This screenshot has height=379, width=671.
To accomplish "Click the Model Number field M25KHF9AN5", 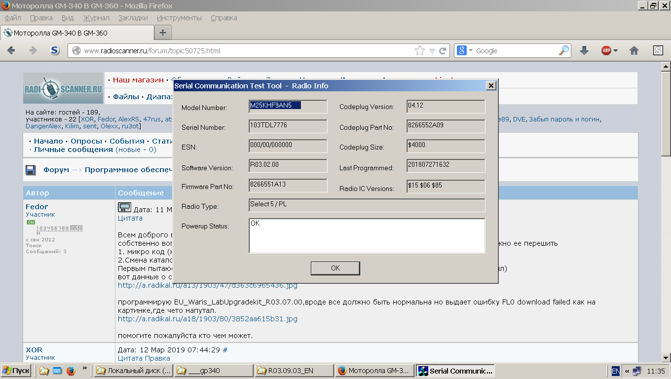I will coord(288,107).
